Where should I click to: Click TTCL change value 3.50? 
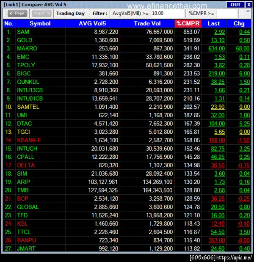[245, 232]
